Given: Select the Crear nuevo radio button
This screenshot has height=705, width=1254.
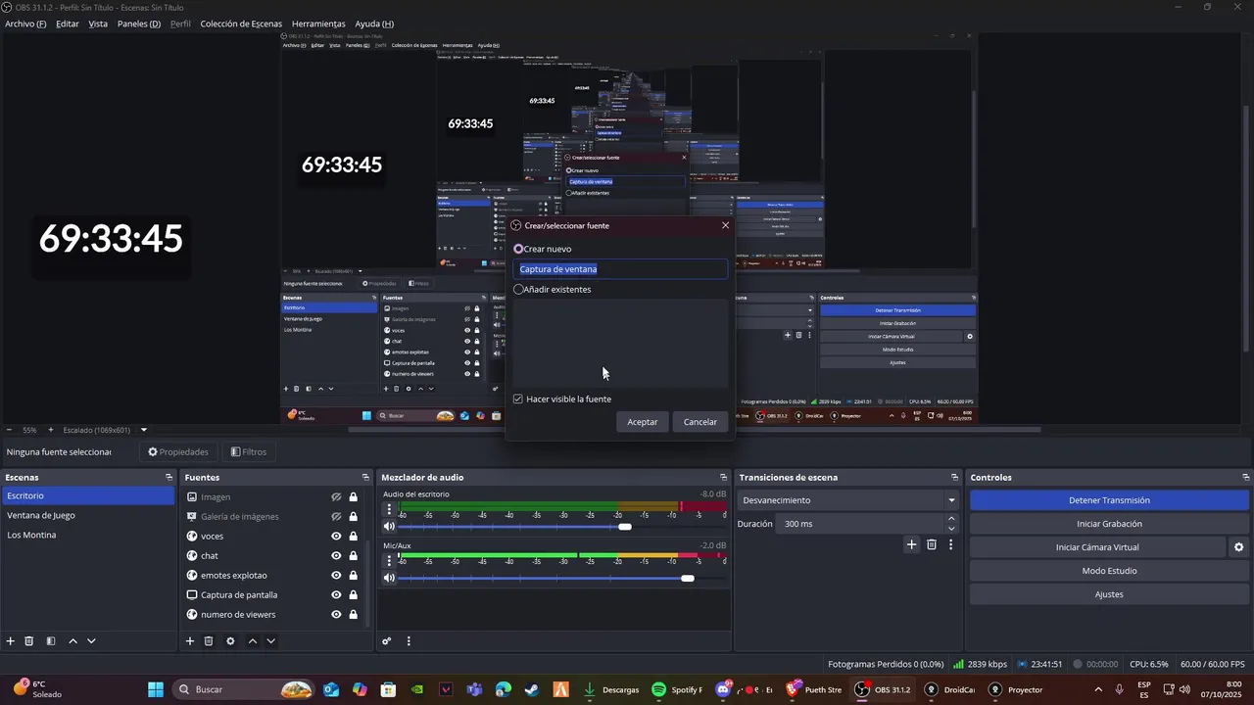Looking at the screenshot, I should click(518, 249).
